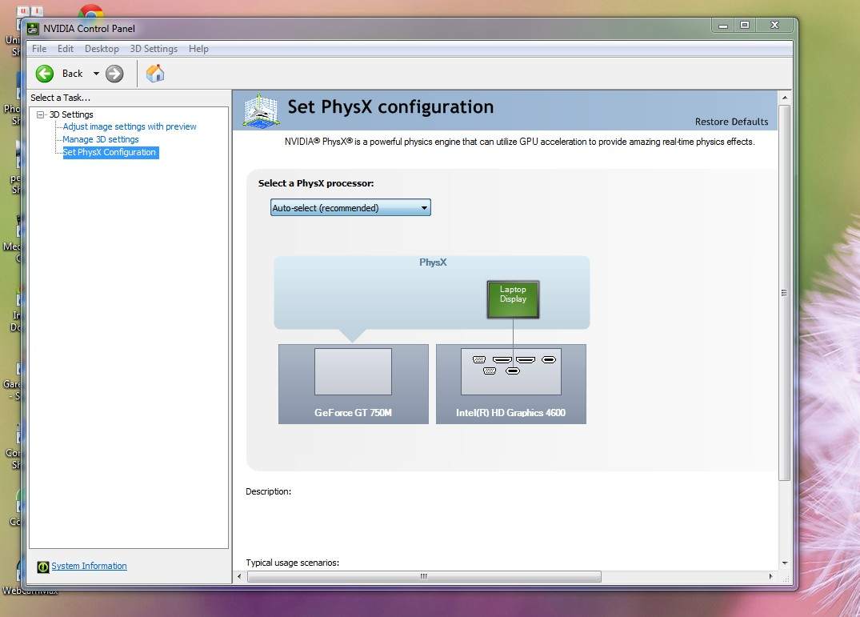Viewport: 860px width, 617px height.
Task: Click the NVIDIA Control Panel title bar icon
Action: point(34,29)
